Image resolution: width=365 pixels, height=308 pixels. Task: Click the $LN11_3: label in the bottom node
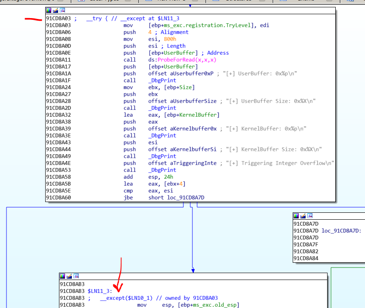click(x=100, y=291)
